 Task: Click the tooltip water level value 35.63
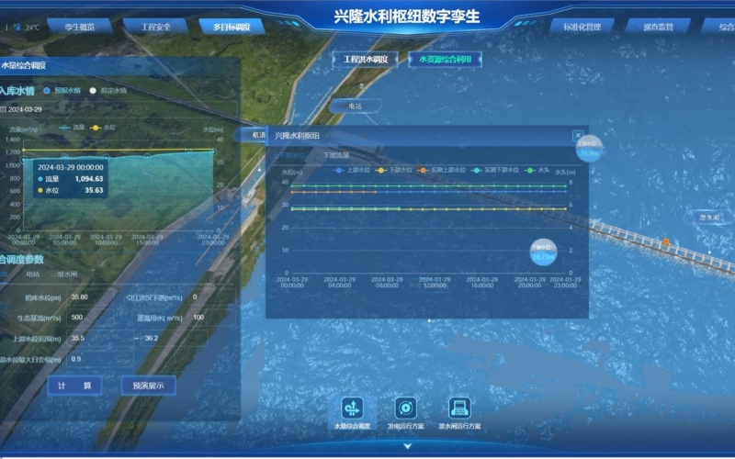coord(94,190)
